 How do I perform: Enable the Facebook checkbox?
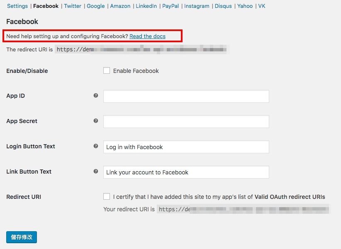pyautogui.click(x=107, y=71)
